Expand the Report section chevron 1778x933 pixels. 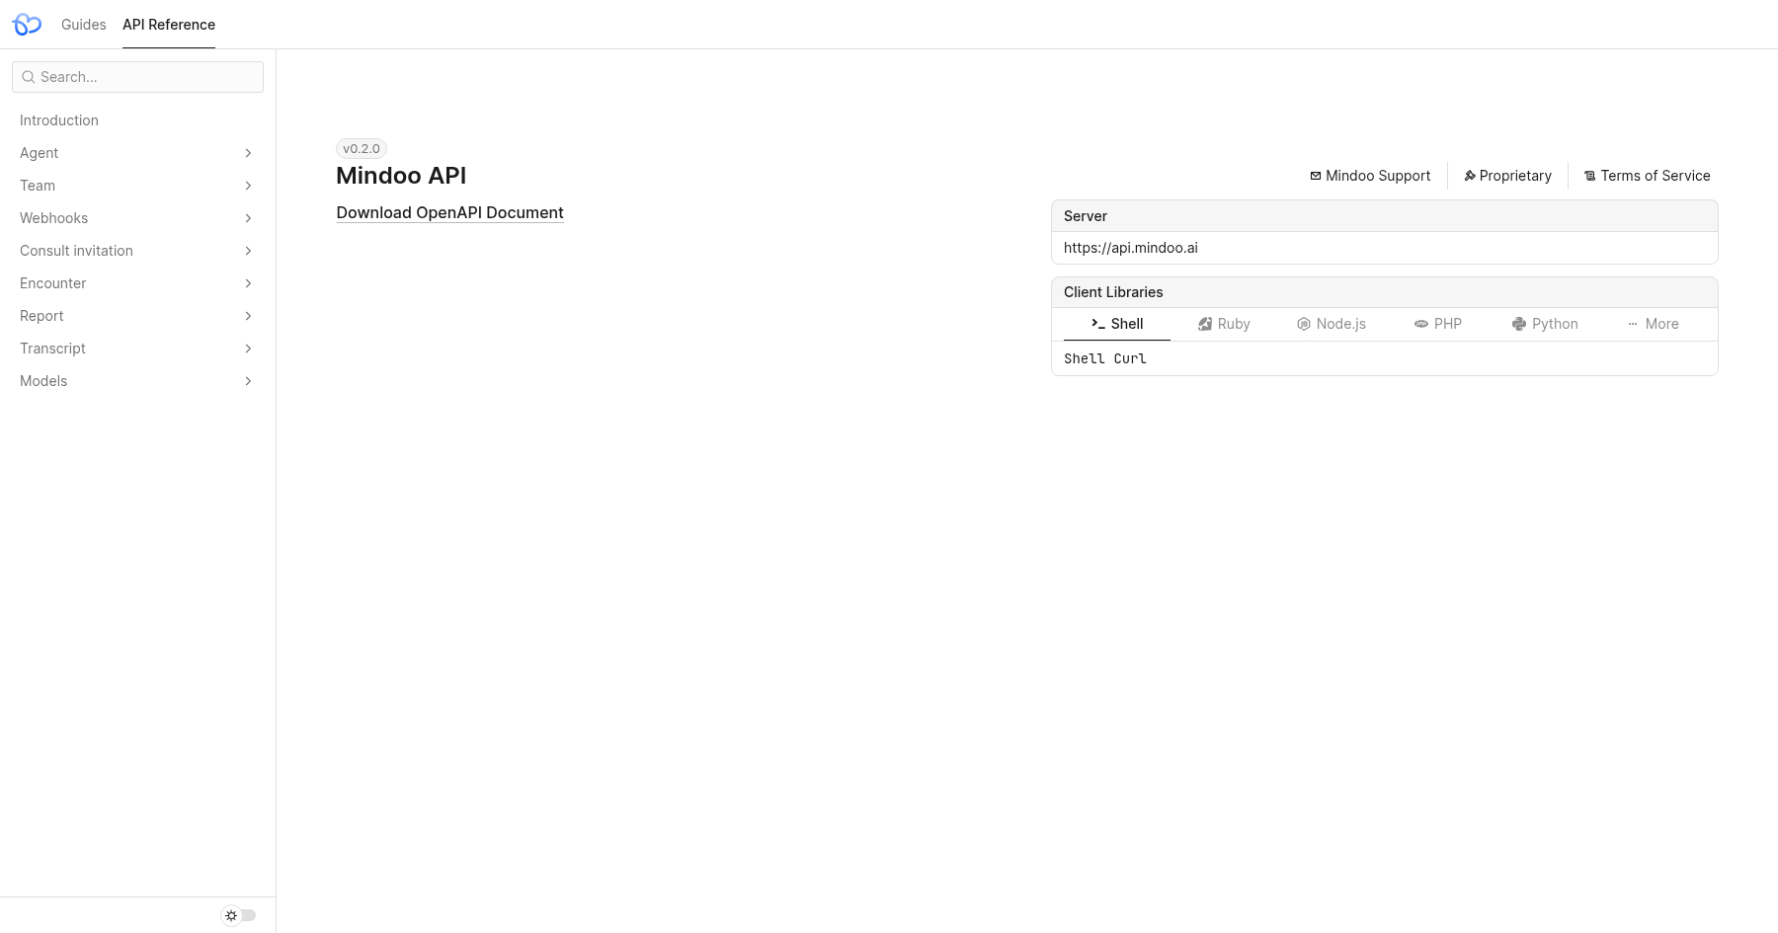(x=248, y=316)
